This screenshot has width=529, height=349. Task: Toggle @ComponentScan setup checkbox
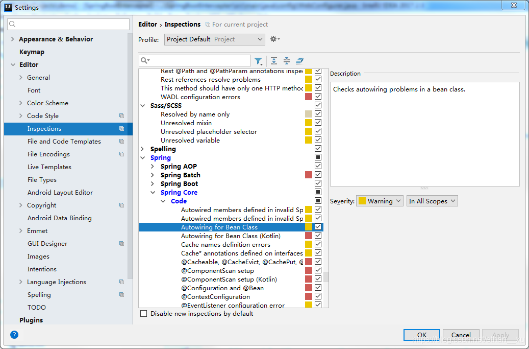pos(318,270)
